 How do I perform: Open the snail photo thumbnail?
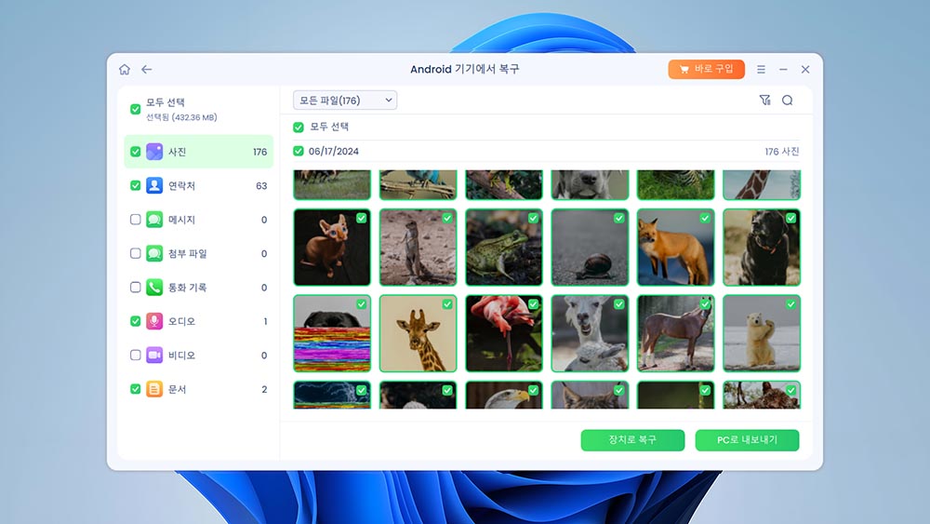pyautogui.click(x=591, y=247)
